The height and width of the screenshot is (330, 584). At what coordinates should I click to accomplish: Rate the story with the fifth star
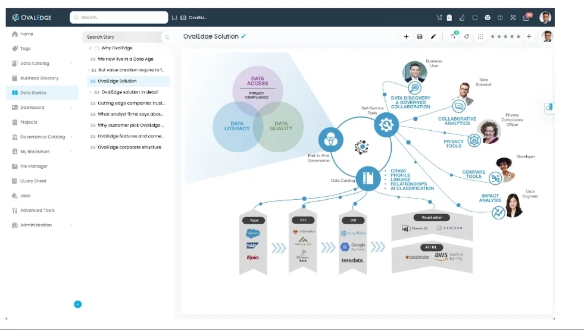(x=518, y=36)
